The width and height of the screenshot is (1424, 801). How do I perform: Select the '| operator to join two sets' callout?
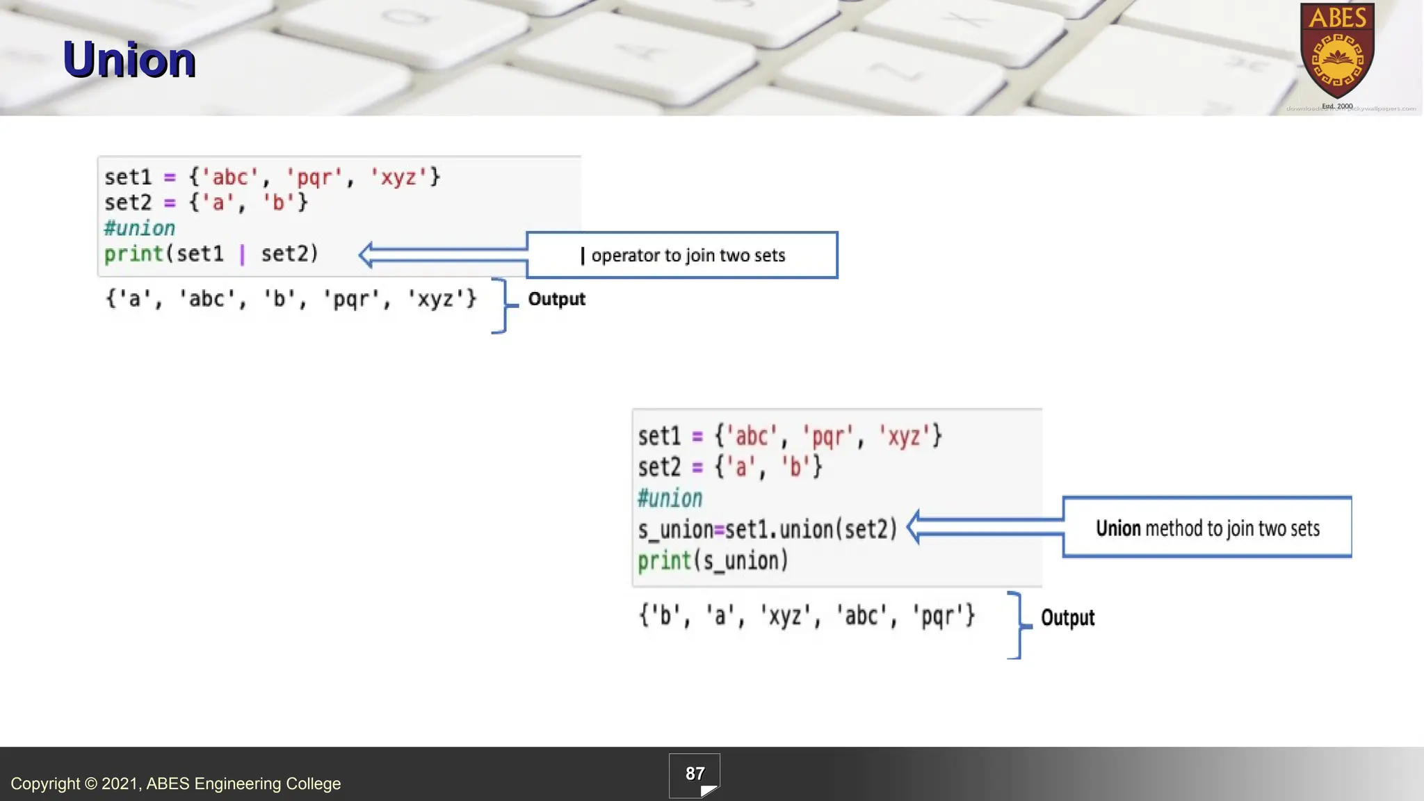pyautogui.click(x=682, y=255)
